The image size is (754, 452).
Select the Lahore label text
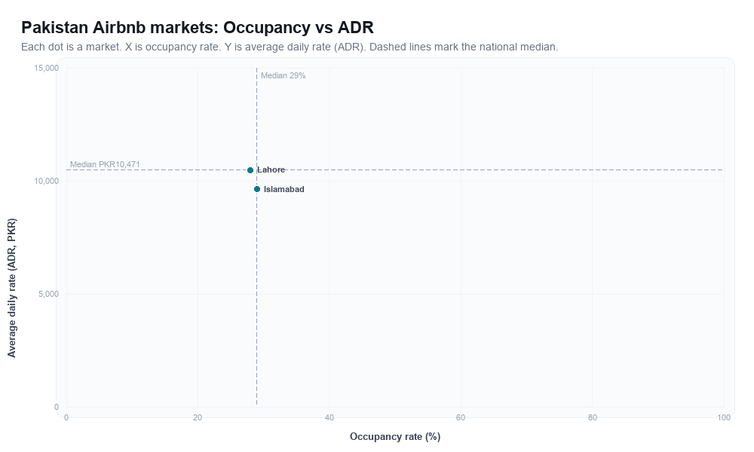point(271,169)
